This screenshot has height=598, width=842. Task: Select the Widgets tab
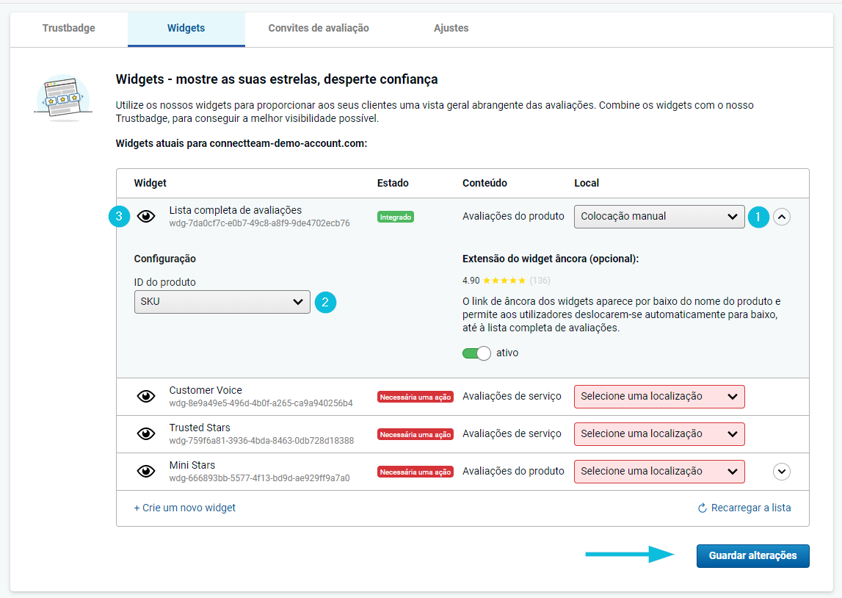[x=186, y=29]
